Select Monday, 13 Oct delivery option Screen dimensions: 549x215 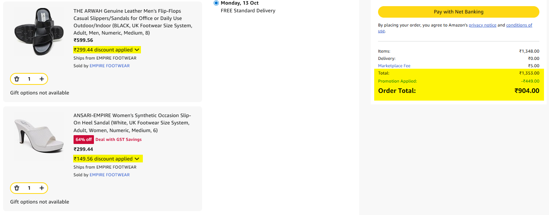click(x=216, y=3)
